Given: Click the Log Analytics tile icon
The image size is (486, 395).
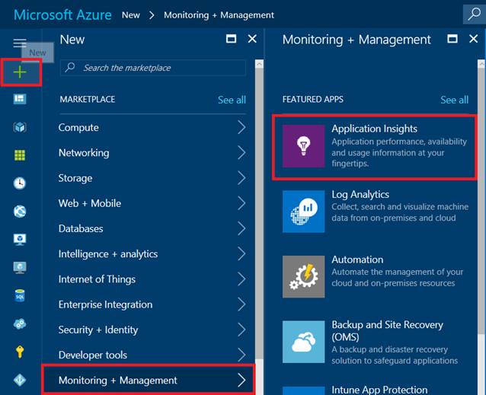Looking at the screenshot, I should 303,212.
